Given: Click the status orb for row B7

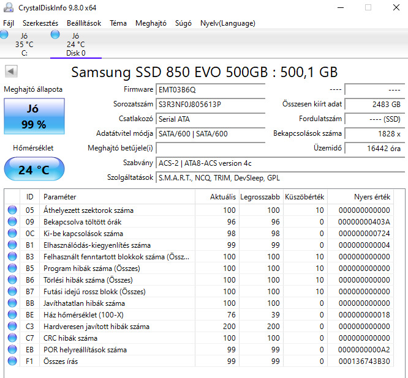Looking at the screenshot, I should tap(12, 291).
